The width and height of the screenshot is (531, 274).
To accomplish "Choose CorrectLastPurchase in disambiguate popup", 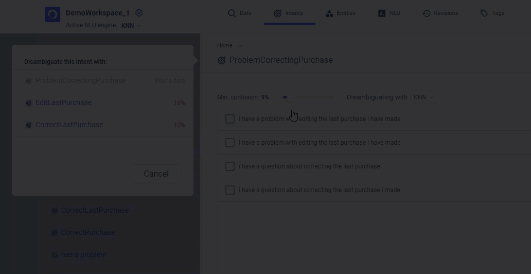I will pos(69,125).
